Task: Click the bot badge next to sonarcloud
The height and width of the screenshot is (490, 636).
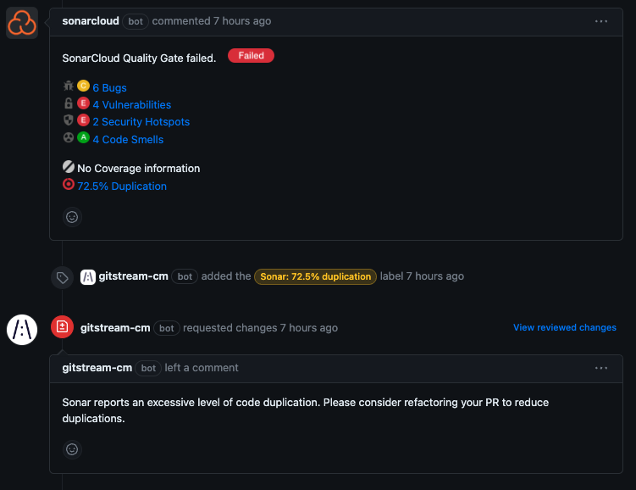Action: (135, 21)
